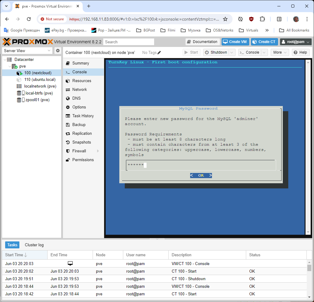
Task: Open the Console dropdown arrow
Action: click(264, 52)
